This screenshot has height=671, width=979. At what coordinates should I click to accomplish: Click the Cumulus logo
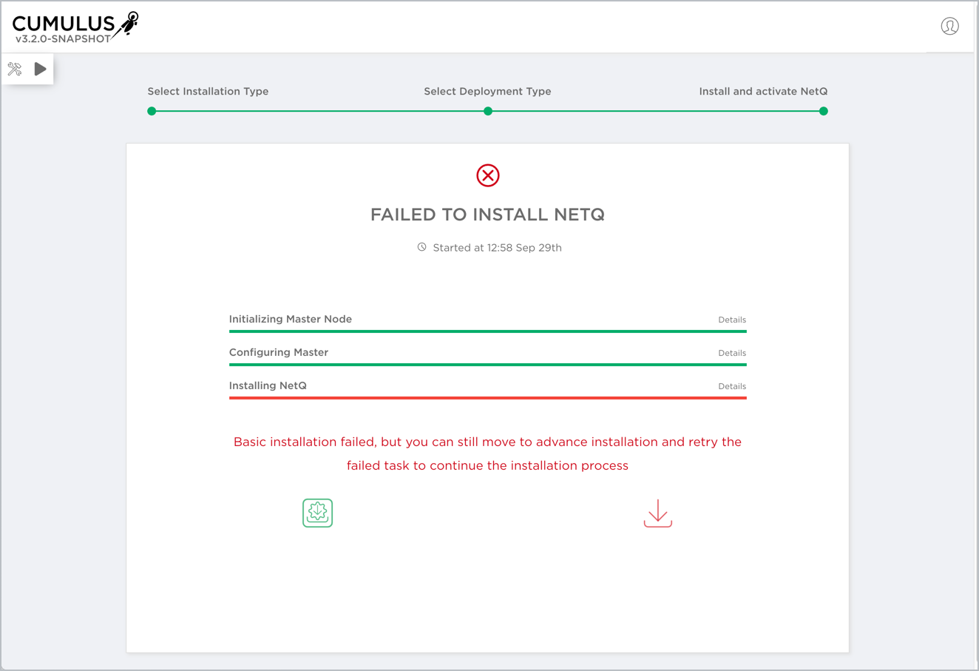click(75, 28)
